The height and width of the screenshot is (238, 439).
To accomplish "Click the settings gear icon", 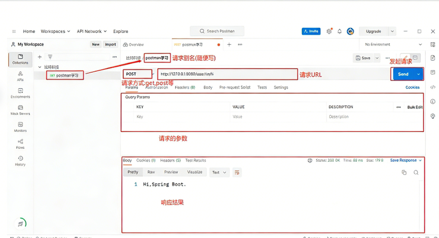I will 329,31.
